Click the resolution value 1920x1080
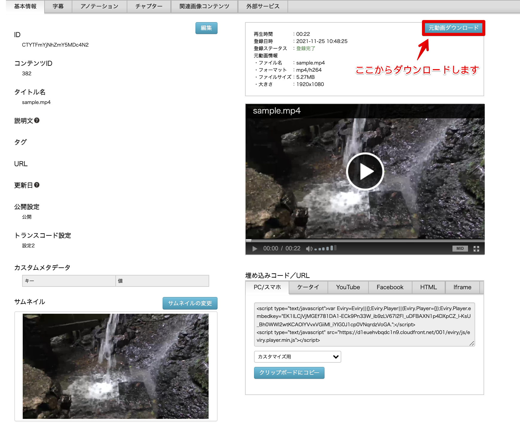This screenshot has width=520, height=444. coord(310,84)
